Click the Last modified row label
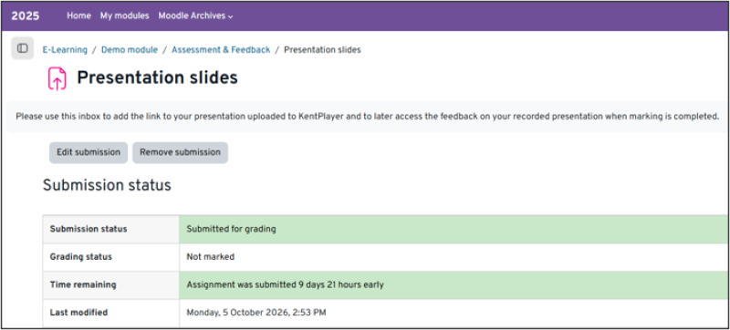The width and height of the screenshot is (730, 330). 78,313
